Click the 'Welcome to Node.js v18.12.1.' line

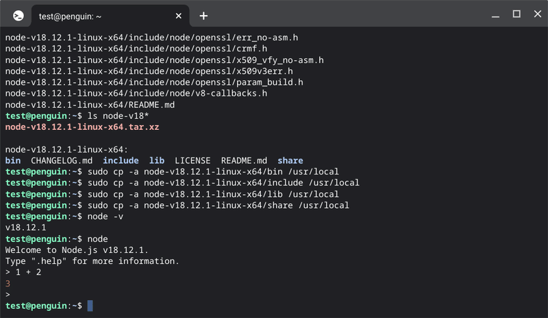pos(77,250)
